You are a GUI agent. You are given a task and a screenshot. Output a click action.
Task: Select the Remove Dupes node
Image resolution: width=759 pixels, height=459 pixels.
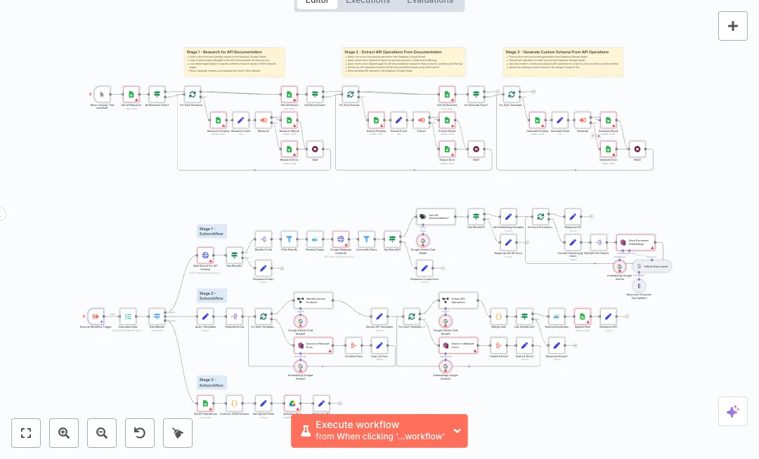(x=315, y=239)
